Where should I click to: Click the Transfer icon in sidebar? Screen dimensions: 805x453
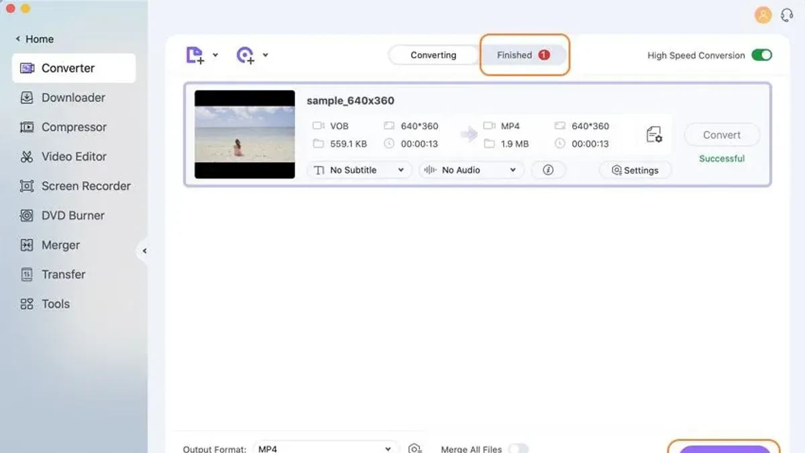27,274
